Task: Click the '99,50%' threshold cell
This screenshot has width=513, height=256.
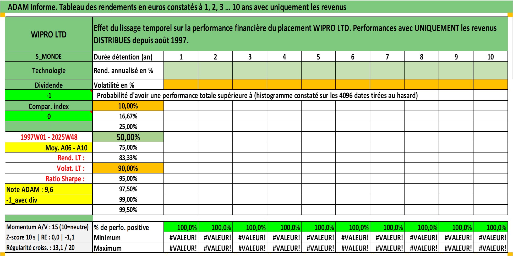Action: [128, 210]
